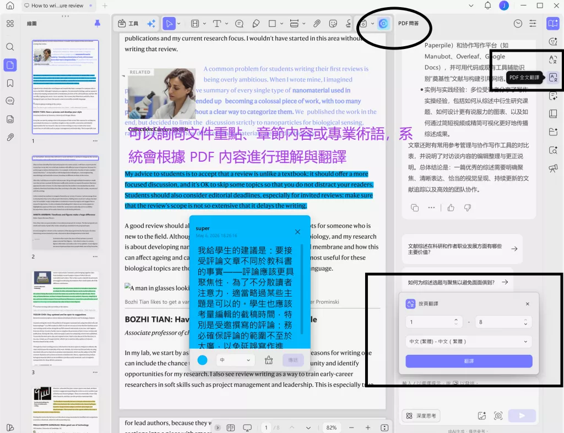Ask suggested question 文獻綜述在科研和作者職業發展
The width and height of the screenshot is (564, 433).
point(462,249)
